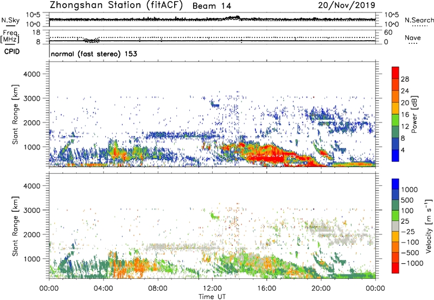The width and height of the screenshot is (434, 300).
Task: Select the 20:00 time tick label
Action: pyautogui.click(x=321, y=289)
